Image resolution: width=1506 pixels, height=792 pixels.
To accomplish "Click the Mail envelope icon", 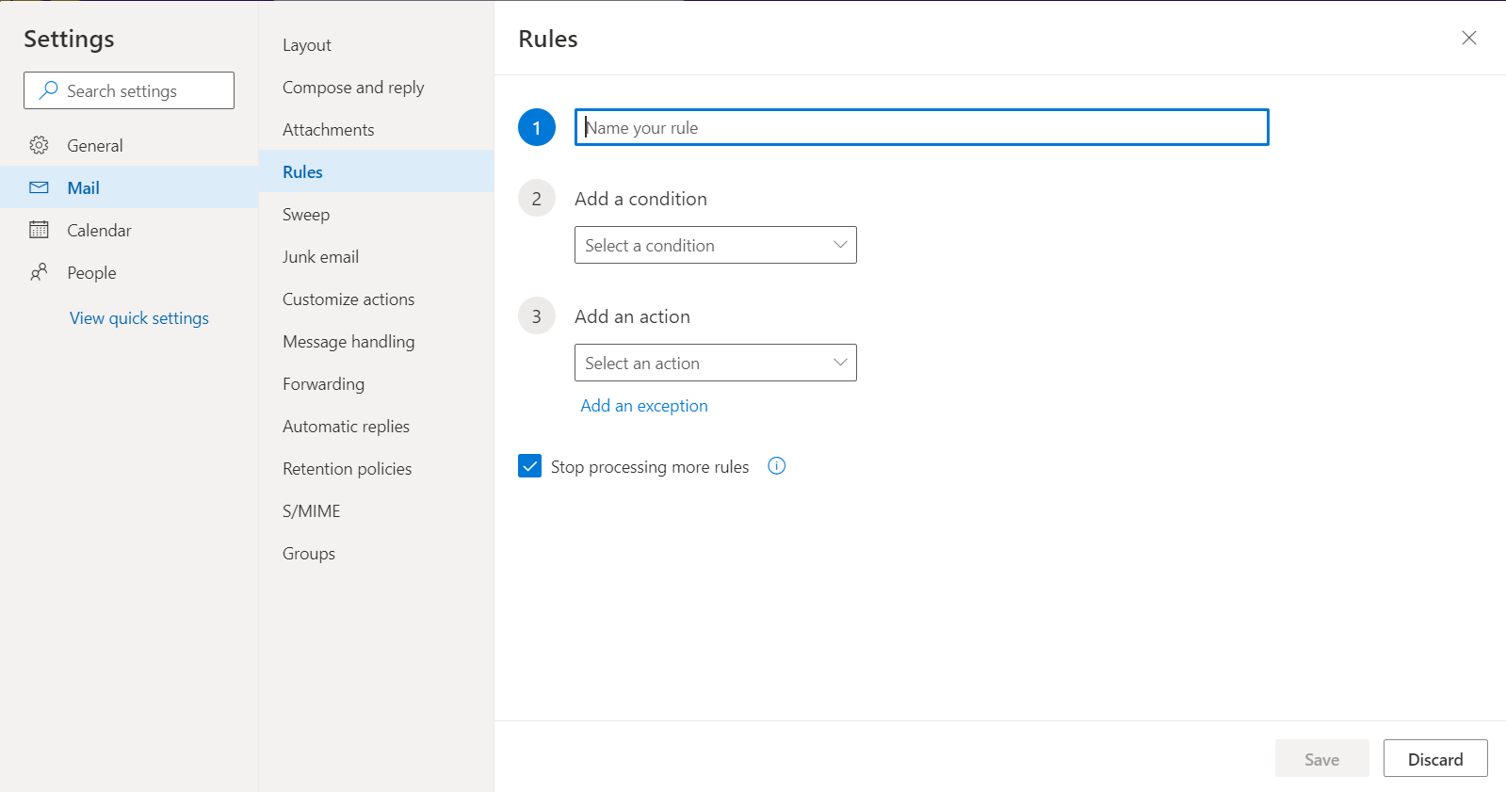I will coord(39,187).
